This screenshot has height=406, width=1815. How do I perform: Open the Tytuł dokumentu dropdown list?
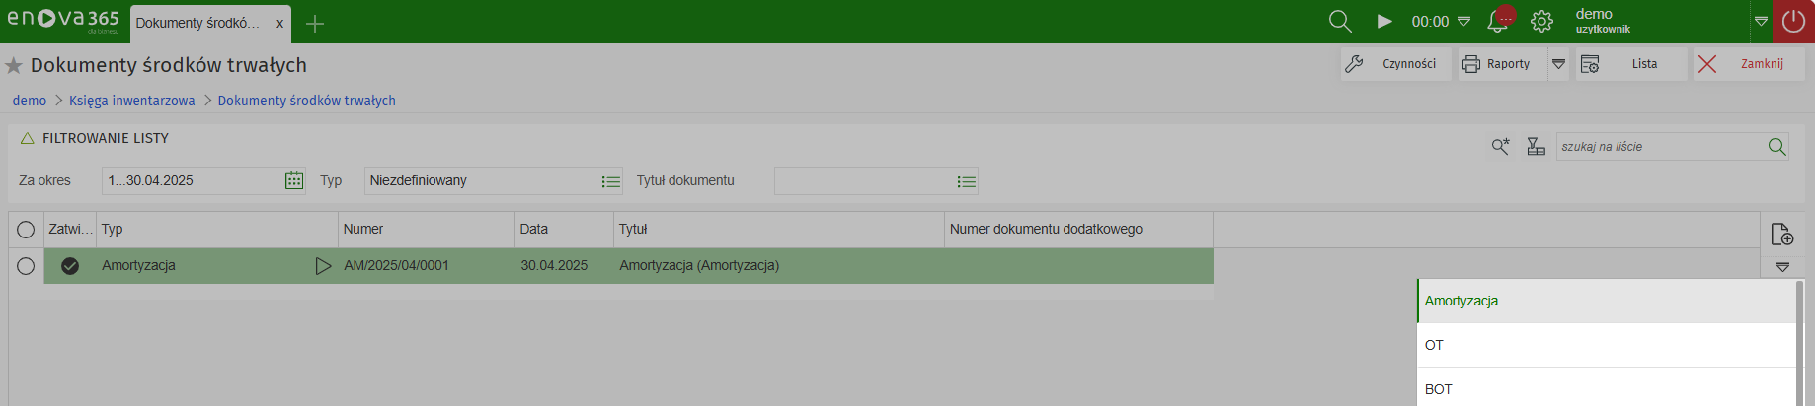966,181
